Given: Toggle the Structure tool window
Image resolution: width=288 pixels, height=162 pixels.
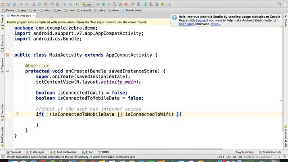Looking at the screenshot, I should tap(2, 44).
